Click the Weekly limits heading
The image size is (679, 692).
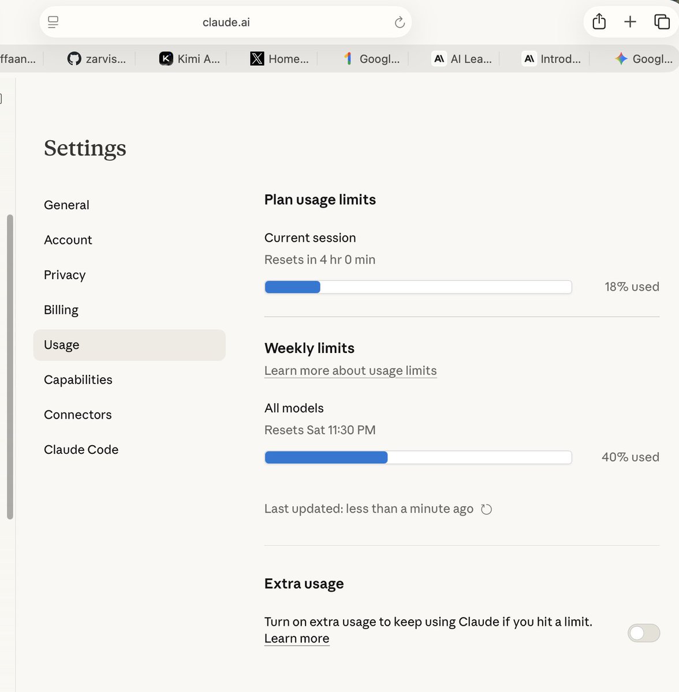309,348
